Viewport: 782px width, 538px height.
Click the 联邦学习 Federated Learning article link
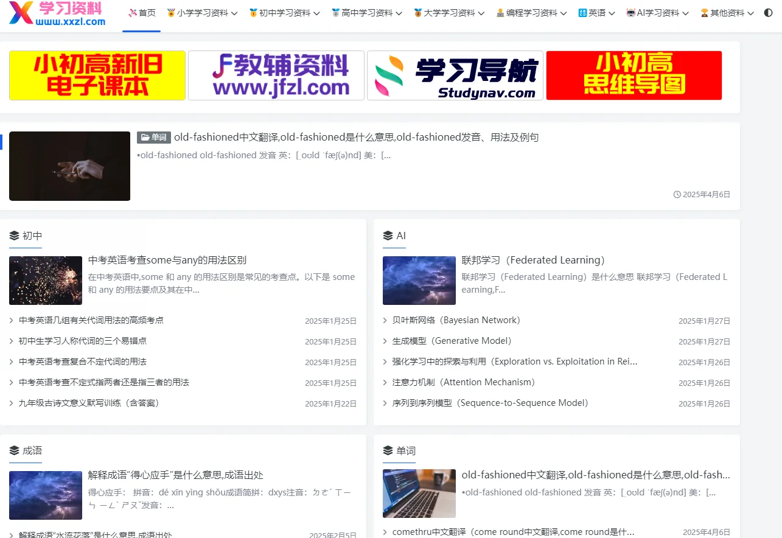pos(534,260)
